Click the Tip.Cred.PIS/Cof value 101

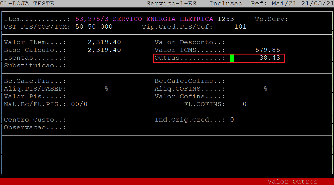(240, 27)
